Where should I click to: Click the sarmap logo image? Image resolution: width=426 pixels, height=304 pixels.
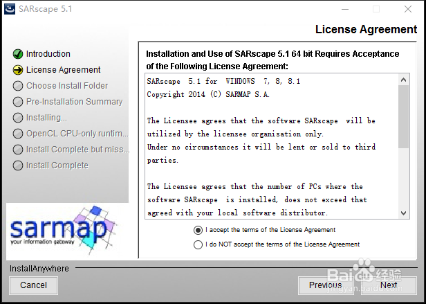pyautogui.click(x=64, y=230)
